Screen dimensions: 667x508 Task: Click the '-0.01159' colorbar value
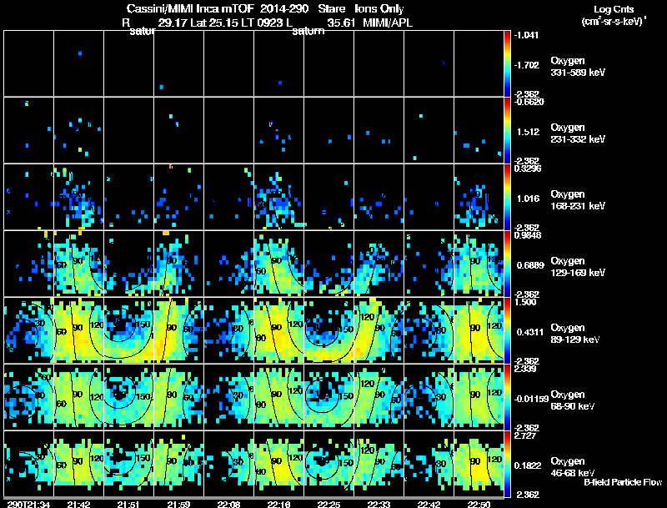tap(531, 399)
